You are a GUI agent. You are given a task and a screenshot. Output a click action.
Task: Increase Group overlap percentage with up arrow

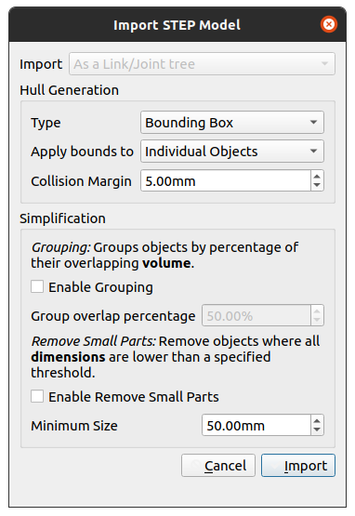pyautogui.click(x=317, y=311)
